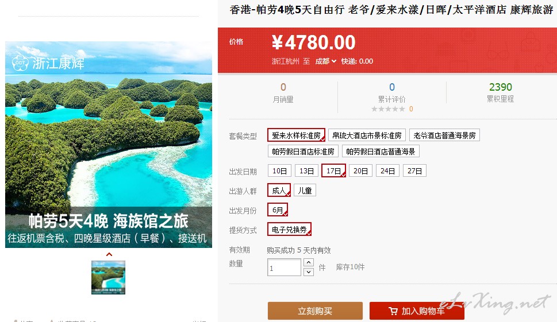The height and width of the screenshot is (322, 557).
Task: Select the 帕劳假日酒店标准房 option
Action: (303, 152)
